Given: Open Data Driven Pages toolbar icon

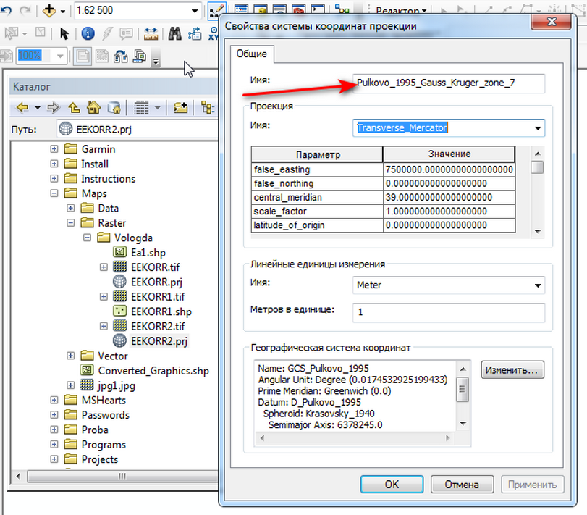Looking at the screenshot, I should click(139, 56).
